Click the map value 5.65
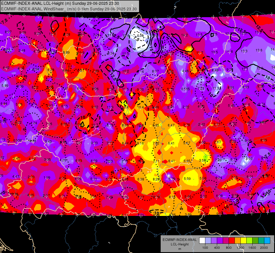Screen dimensions: 275x253 tap(187, 161)
